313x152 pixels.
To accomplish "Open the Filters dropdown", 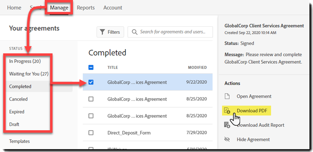I will click(x=110, y=32).
